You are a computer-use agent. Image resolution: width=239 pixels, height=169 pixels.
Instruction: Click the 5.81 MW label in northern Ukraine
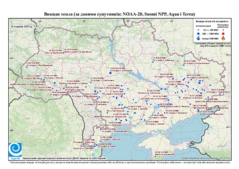[159, 58]
